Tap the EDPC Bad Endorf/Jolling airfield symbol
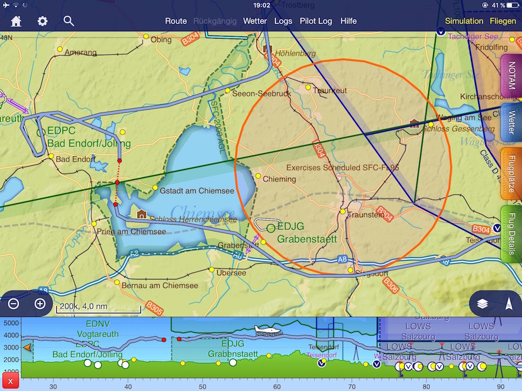Image resolution: width=522 pixels, height=391 pixels. (x=41, y=132)
